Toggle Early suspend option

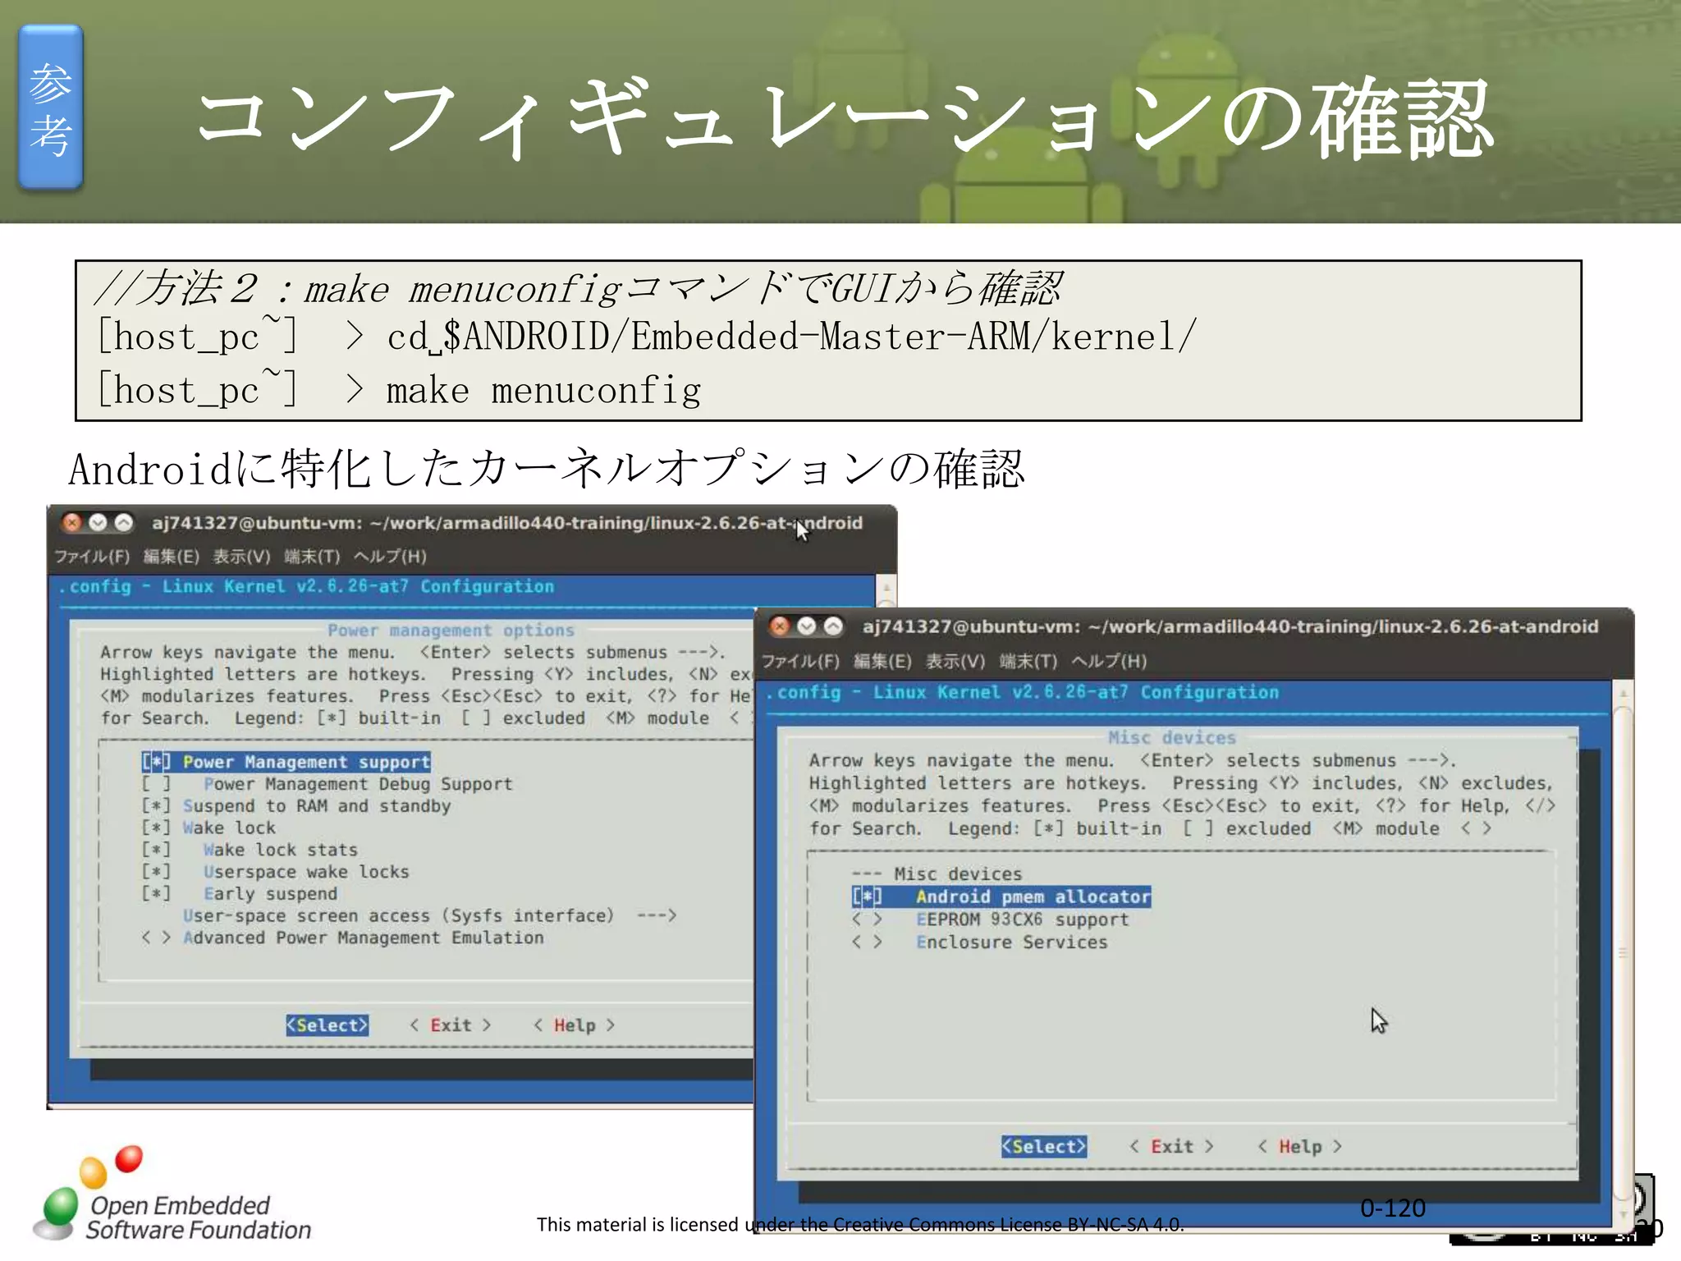(x=156, y=893)
